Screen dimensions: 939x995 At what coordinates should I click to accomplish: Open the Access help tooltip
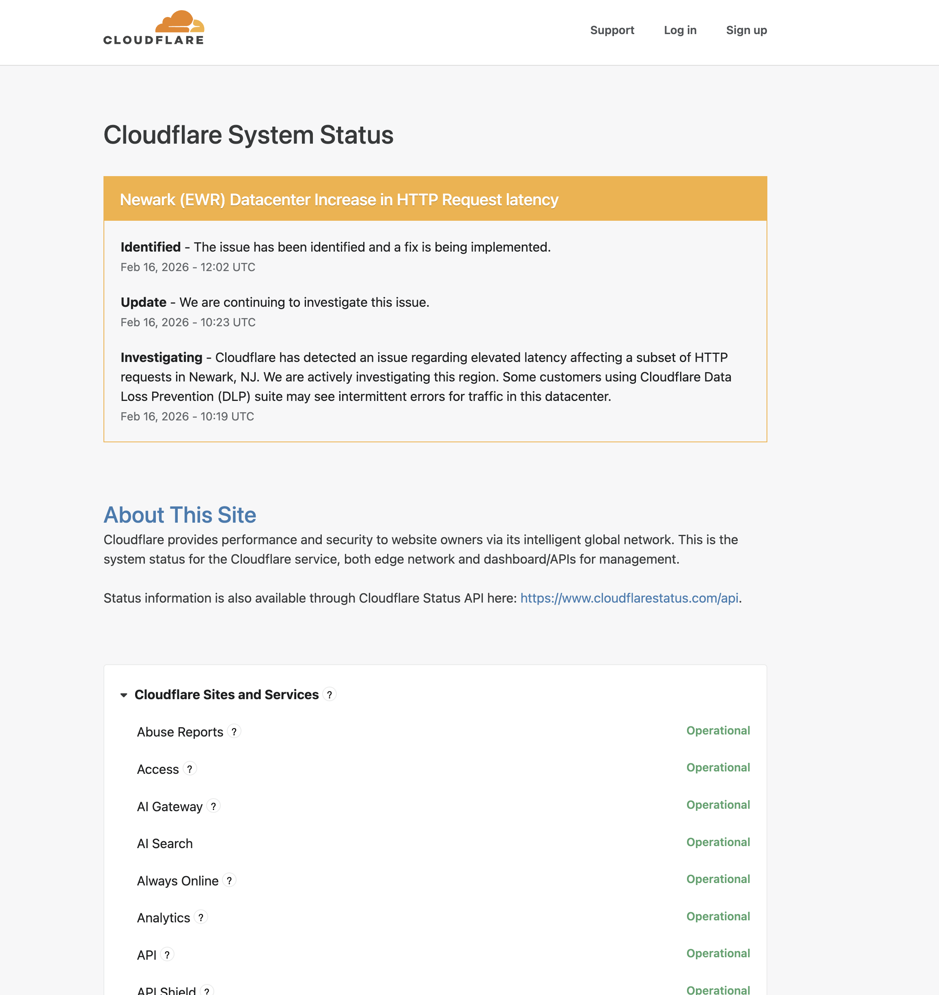pos(190,769)
